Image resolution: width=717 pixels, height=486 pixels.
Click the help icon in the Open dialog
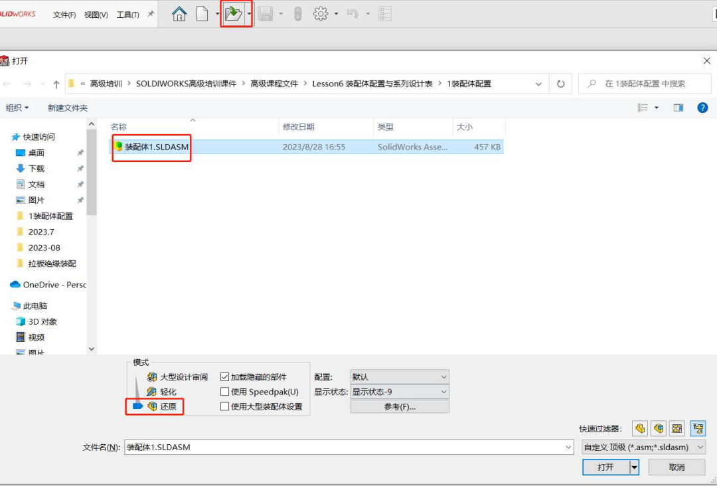tap(702, 108)
